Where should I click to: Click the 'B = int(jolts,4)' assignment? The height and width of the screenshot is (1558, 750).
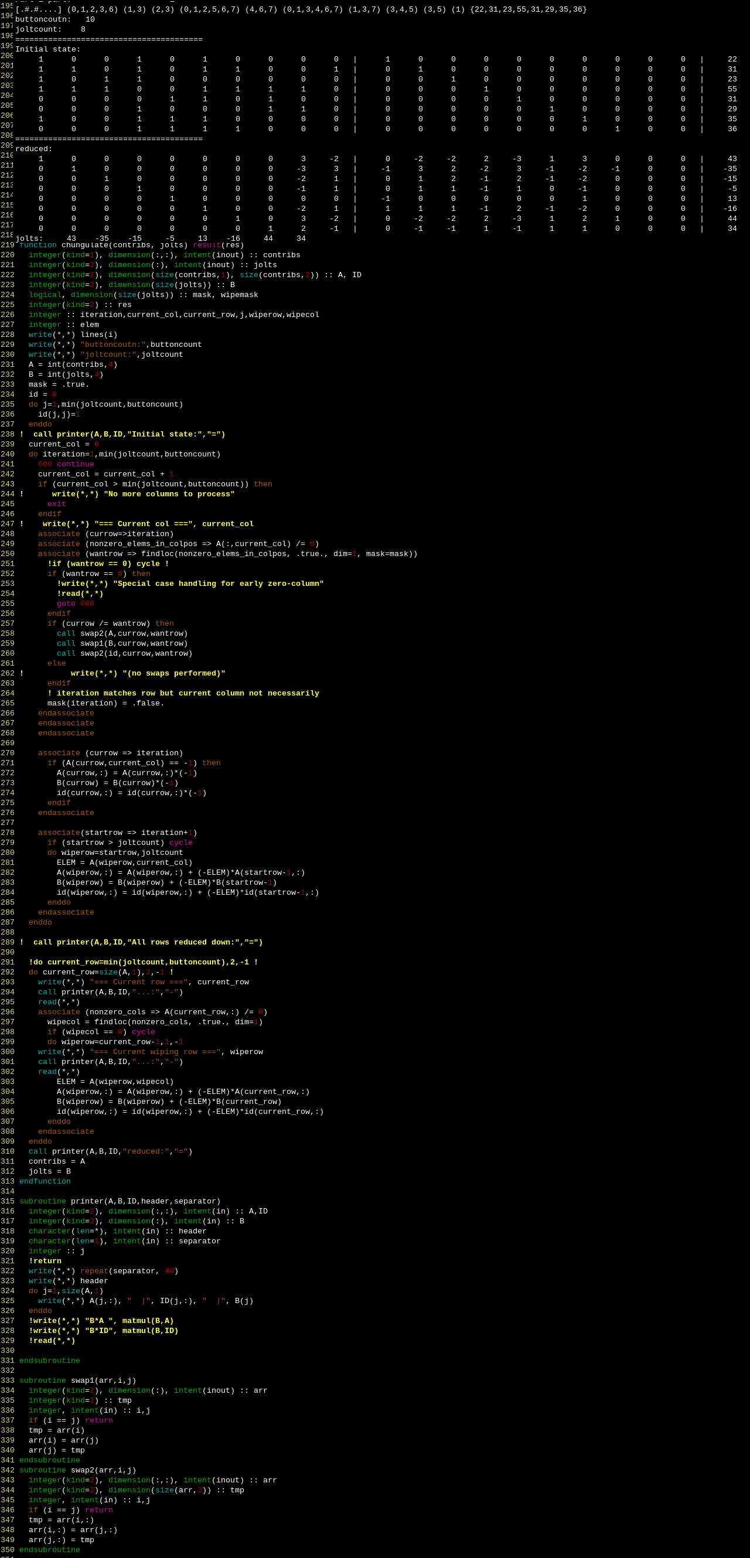(66, 374)
